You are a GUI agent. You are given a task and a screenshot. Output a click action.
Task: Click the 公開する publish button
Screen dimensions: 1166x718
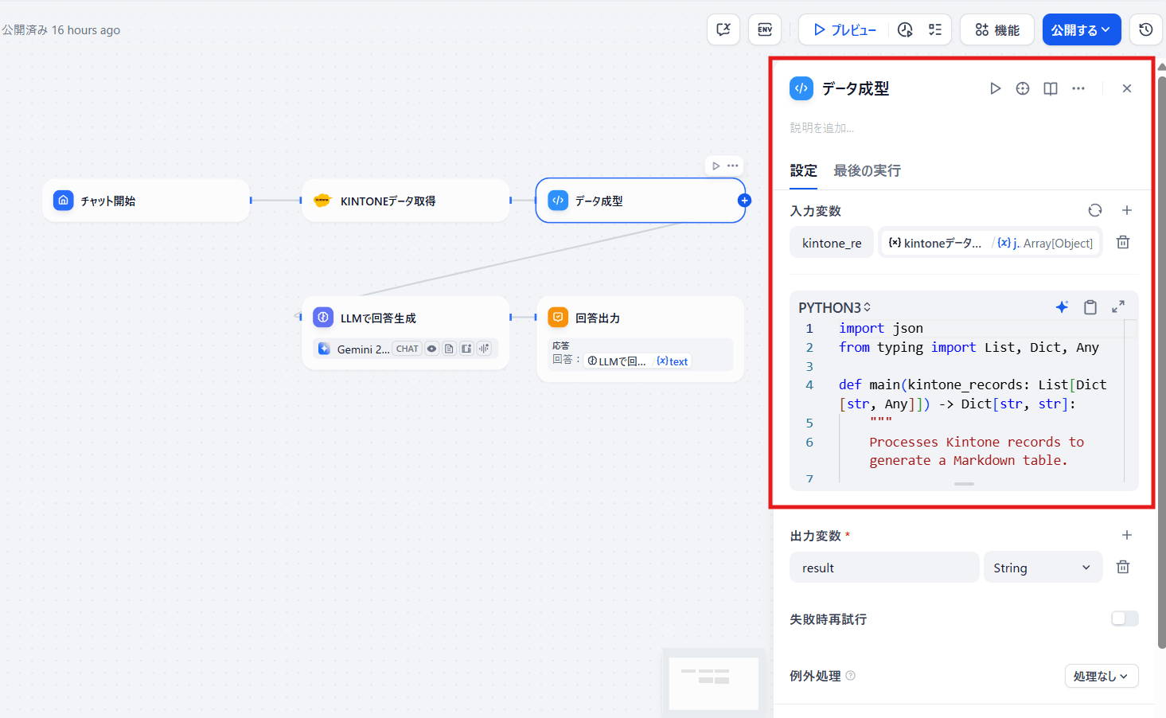(x=1081, y=30)
